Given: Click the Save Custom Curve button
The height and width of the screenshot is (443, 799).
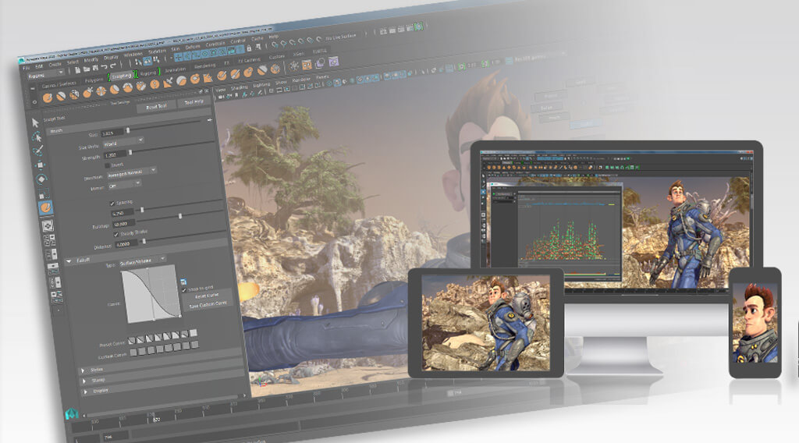Looking at the screenshot, I should tap(208, 304).
